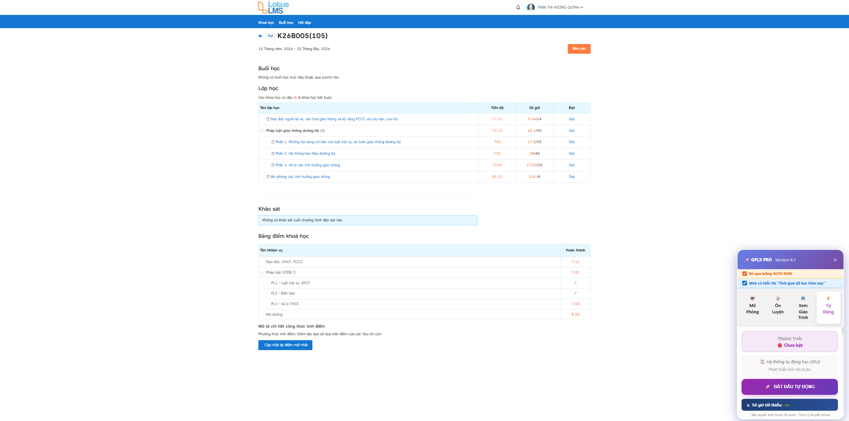Image resolution: width=849 pixels, height=421 pixels.
Task: Toggle Thời gian đã học hôm nay checkbox
Action: point(745,283)
